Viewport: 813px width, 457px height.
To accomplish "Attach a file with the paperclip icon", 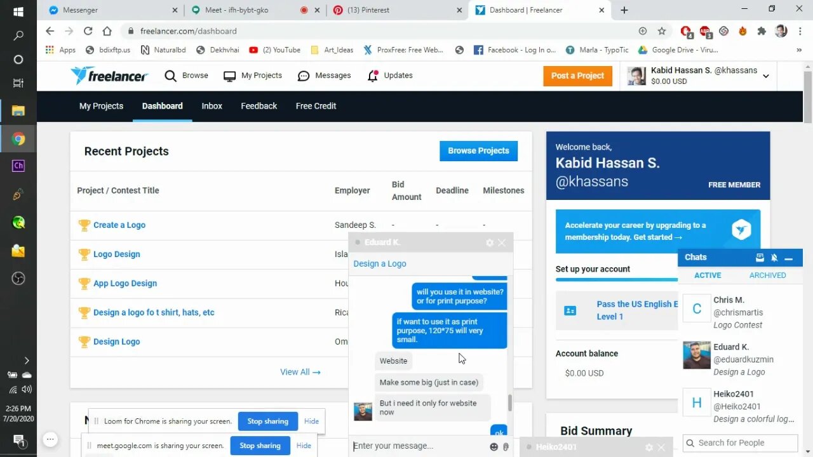I will [506, 447].
